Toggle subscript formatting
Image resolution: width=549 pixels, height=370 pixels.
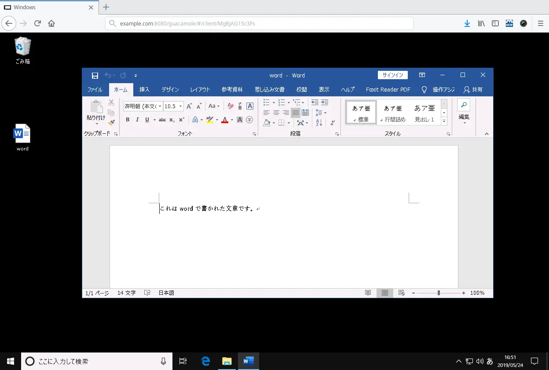point(172,120)
